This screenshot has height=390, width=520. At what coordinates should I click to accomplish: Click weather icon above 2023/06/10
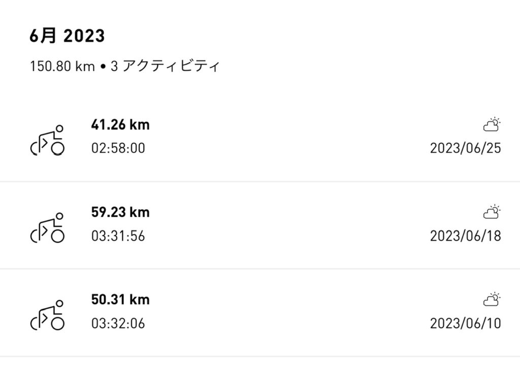click(492, 299)
